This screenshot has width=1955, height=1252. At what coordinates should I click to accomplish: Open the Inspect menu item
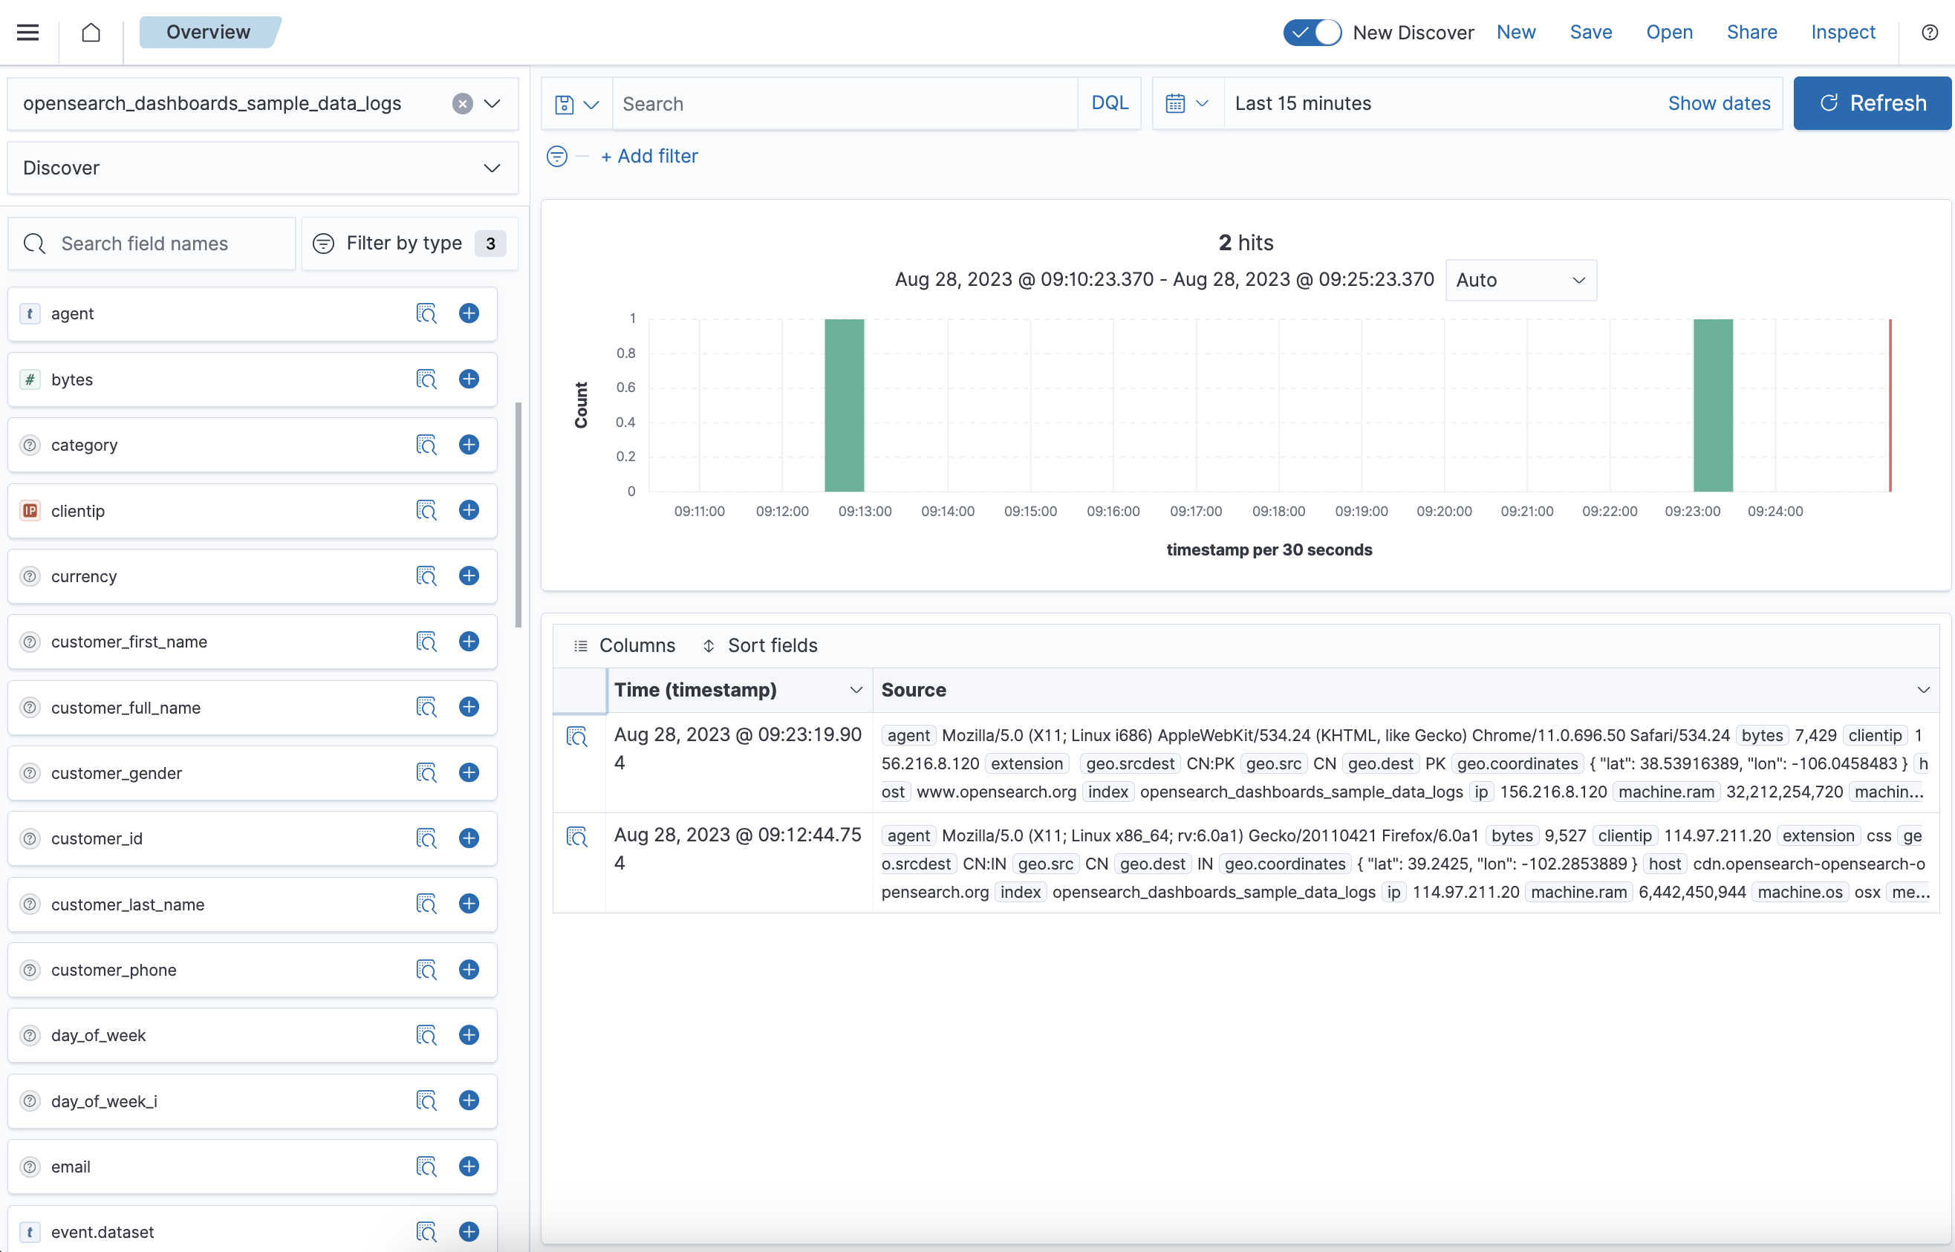1842,33
